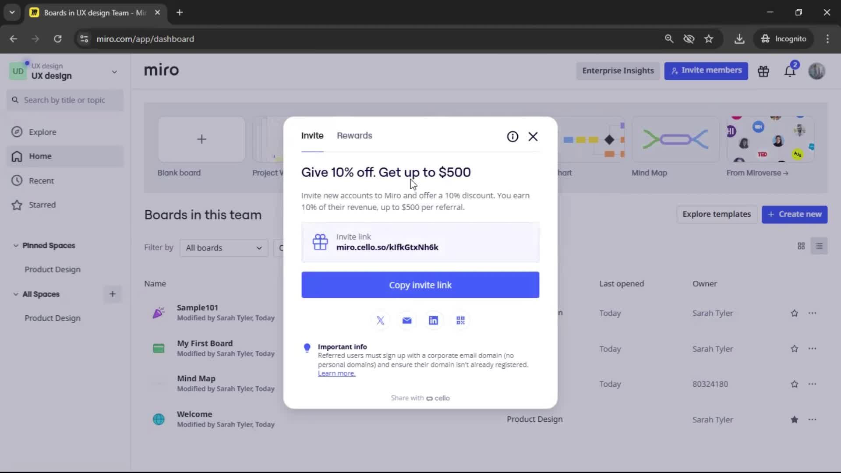Click the UD team avatar icon
Viewport: 841px width, 473px height.
click(18, 71)
